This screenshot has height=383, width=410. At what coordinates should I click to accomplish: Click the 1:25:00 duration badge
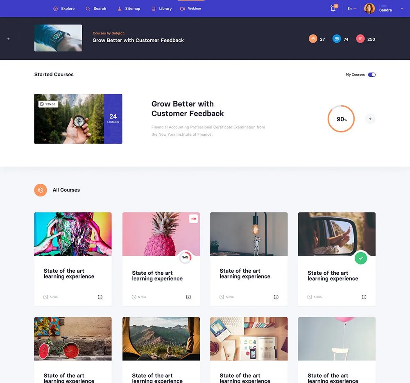tap(48, 104)
